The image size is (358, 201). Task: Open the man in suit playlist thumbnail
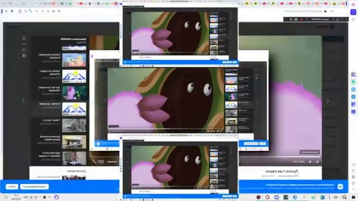click(74, 158)
